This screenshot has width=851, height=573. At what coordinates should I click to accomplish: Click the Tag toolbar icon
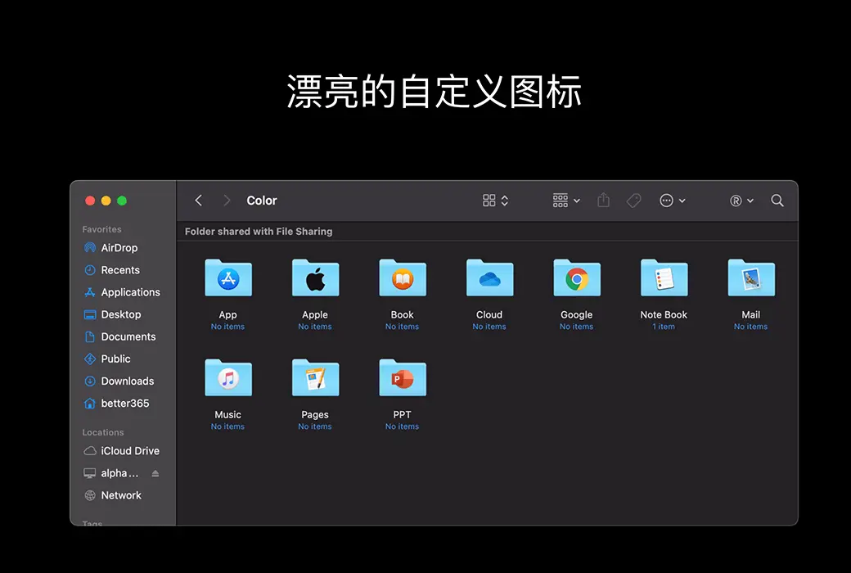(634, 201)
